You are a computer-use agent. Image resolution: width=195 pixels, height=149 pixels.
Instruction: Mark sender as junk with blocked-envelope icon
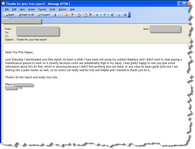[x=66, y=15]
